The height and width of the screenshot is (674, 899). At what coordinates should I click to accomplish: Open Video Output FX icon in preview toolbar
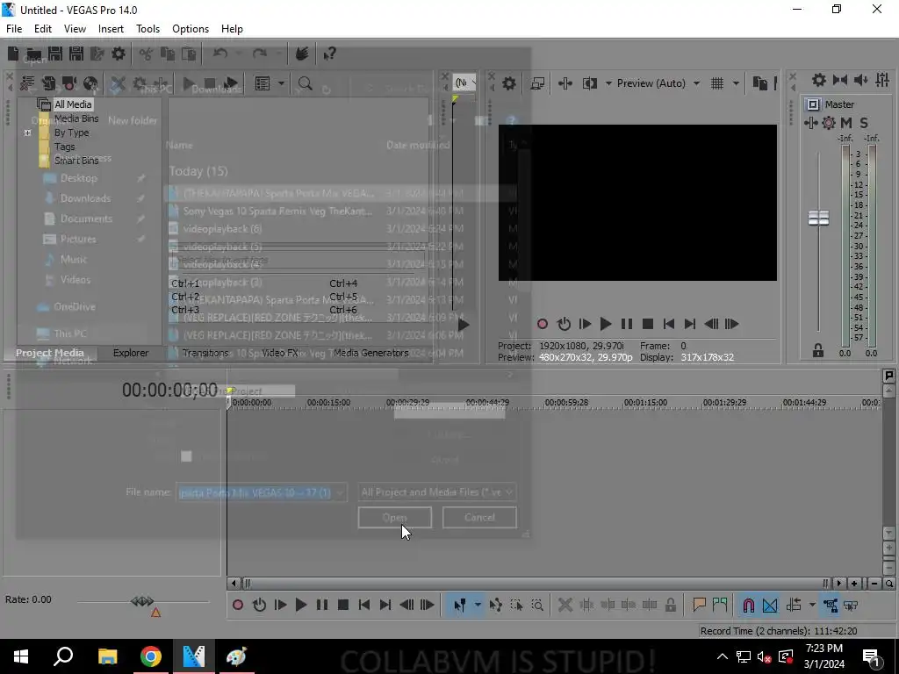pyautogui.click(x=565, y=83)
